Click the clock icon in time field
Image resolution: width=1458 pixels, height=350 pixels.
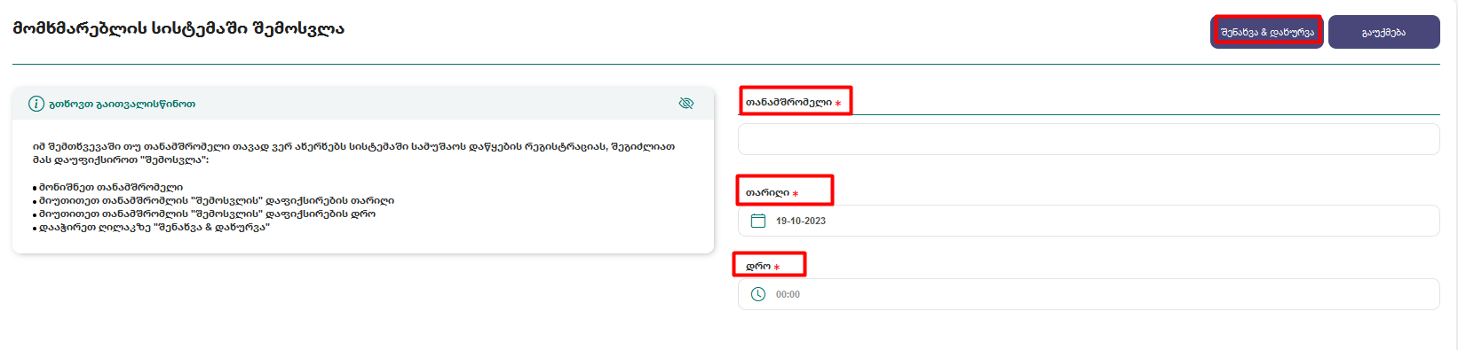(758, 294)
